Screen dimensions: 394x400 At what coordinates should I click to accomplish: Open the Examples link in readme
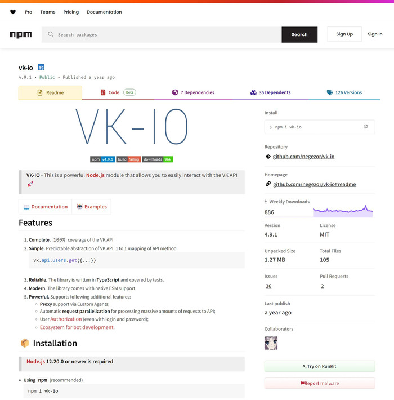click(92, 207)
